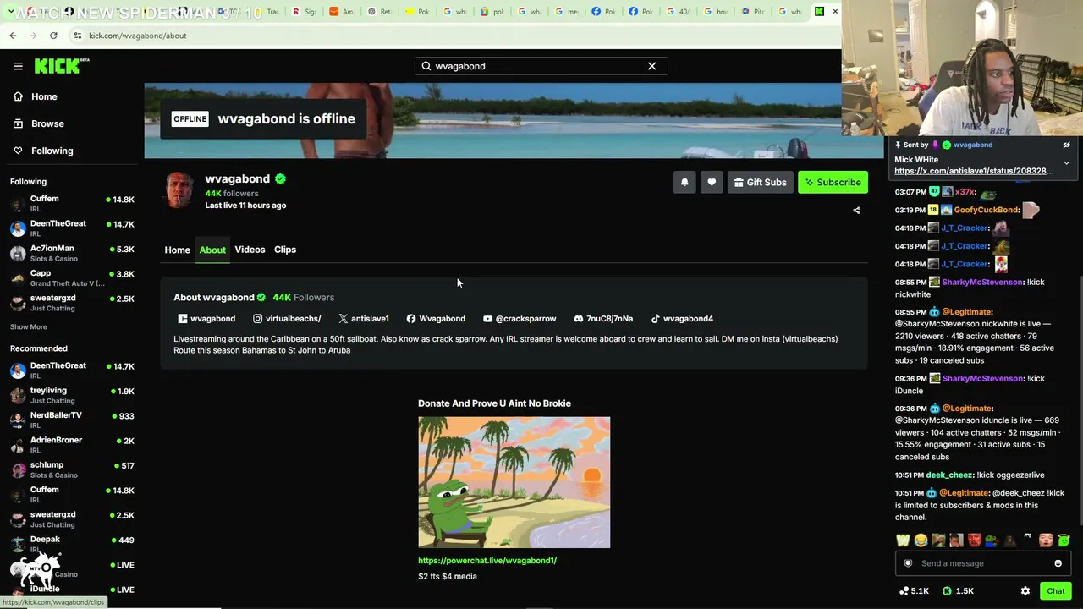Click GoofyCuckBond username in chat
This screenshot has width=1083, height=609.
pyautogui.click(x=986, y=210)
